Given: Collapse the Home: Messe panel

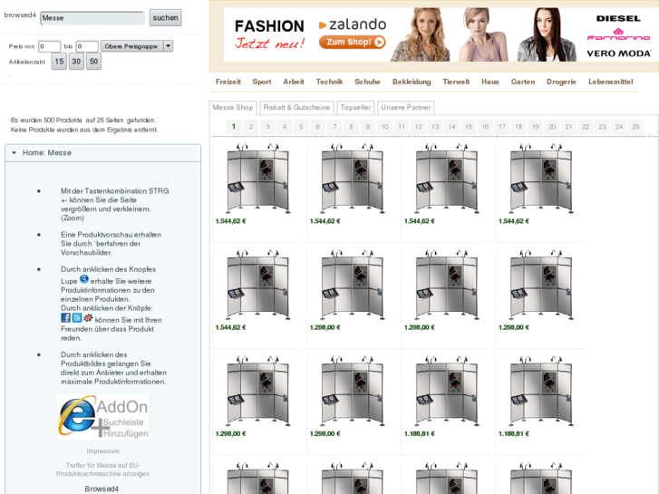Looking at the screenshot, I should coord(15,152).
